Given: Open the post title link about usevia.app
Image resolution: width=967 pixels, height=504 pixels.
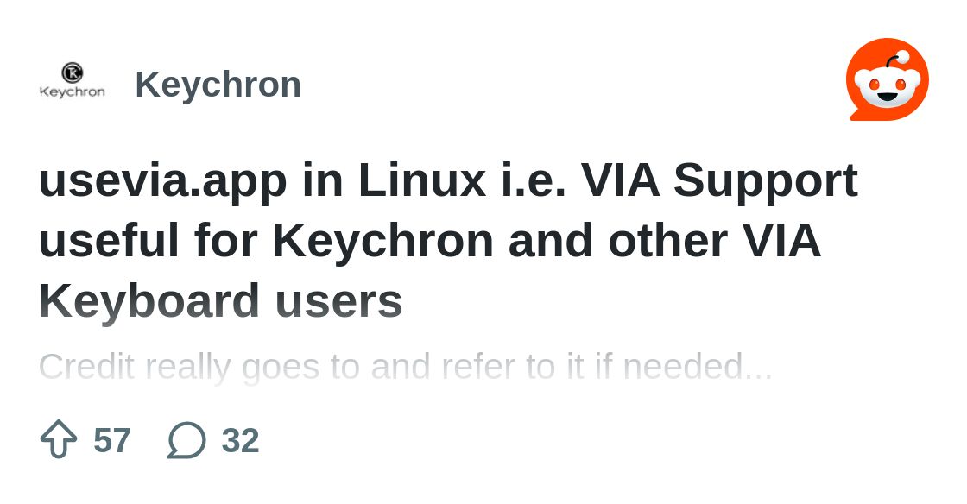Looking at the screenshot, I should (449, 240).
